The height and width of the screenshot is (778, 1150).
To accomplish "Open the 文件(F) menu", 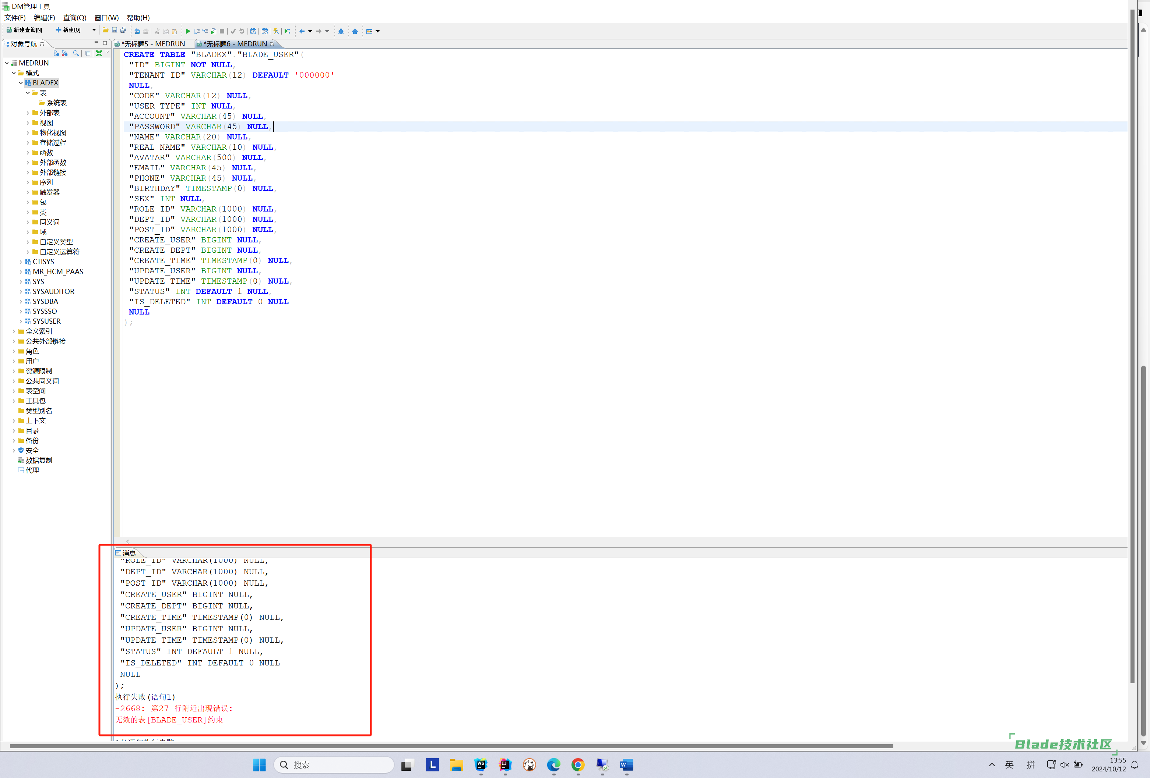I will point(15,18).
